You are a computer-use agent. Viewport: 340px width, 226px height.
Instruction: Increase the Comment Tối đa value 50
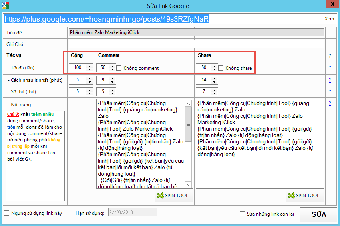click(112, 66)
